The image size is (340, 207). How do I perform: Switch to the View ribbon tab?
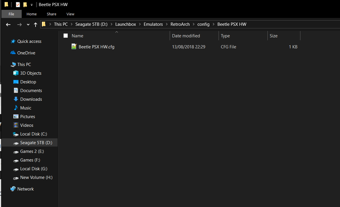pyautogui.click(x=70, y=14)
